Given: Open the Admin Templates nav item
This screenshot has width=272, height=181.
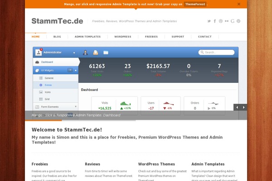Looking at the screenshot, I should [87, 37].
